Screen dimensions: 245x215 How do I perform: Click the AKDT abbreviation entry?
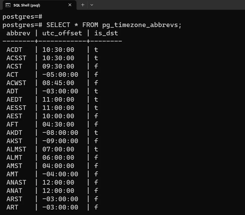coord(14,133)
